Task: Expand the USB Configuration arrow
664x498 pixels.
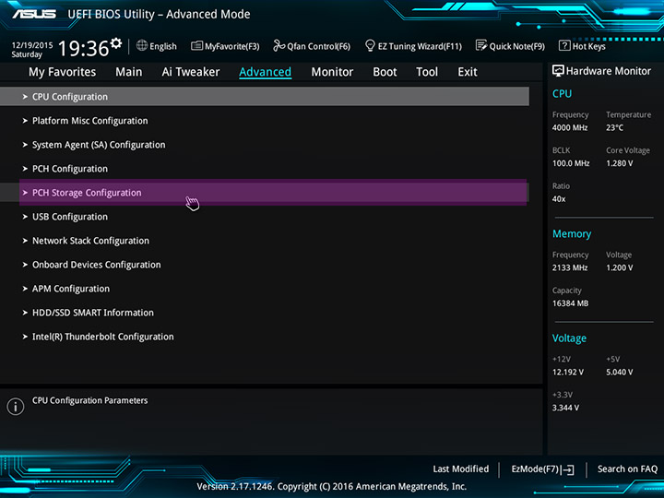Action: pyautogui.click(x=25, y=217)
